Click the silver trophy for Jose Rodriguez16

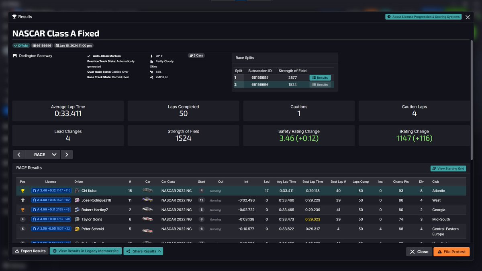pyautogui.click(x=23, y=200)
